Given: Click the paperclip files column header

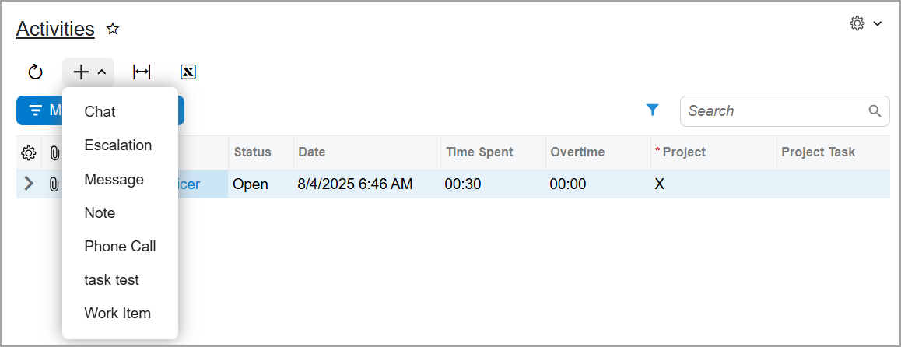Looking at the screenshot, I should [x=54, y=152].
